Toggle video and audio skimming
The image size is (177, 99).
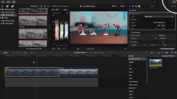(152, 53)
